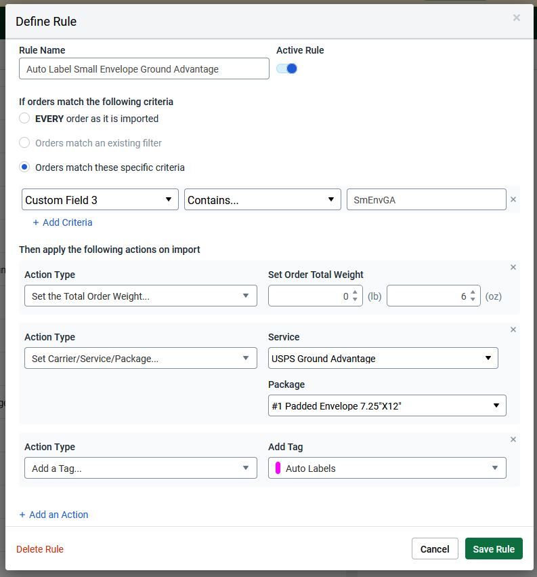Close the Define Rule dialog
The image size is (537, 577).
pos(516,18)
